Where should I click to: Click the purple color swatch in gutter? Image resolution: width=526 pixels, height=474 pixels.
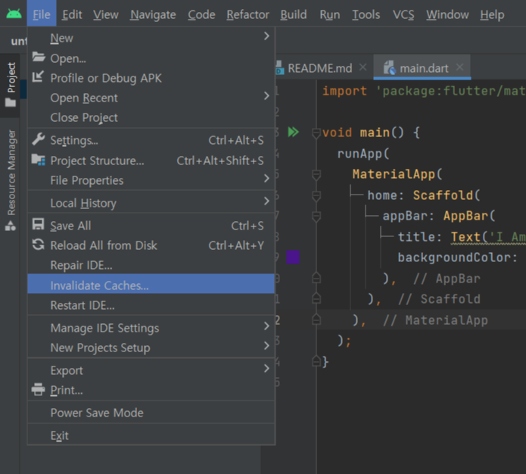tap(293, 257)
